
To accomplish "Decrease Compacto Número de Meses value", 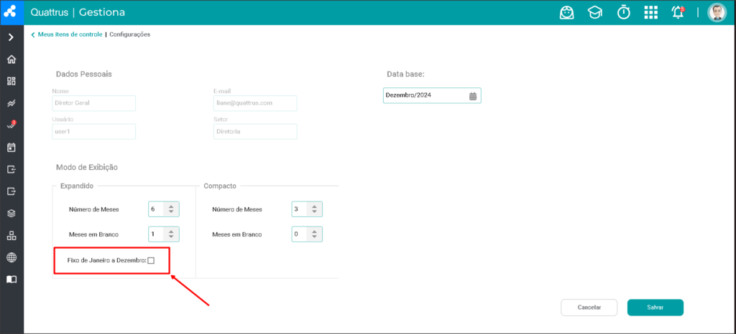I will click(315, 212).
